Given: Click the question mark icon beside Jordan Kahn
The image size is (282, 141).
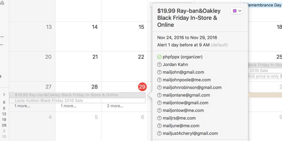Looking at the screenshot, I should click(x=159, y=65).
